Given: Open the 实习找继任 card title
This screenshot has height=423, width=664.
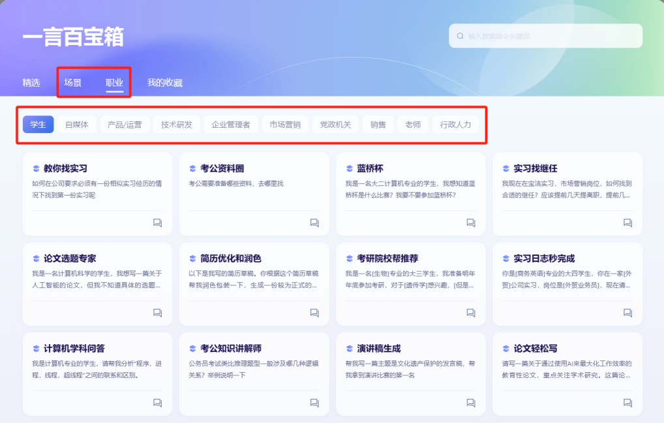Looking at the screenshot, I should point(536,168).
